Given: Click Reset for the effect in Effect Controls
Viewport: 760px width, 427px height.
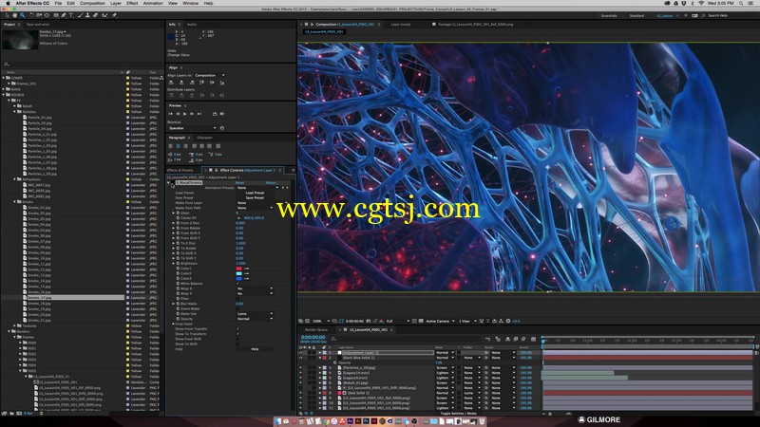Looking at the screenshot, I should (x=240, y=183).
